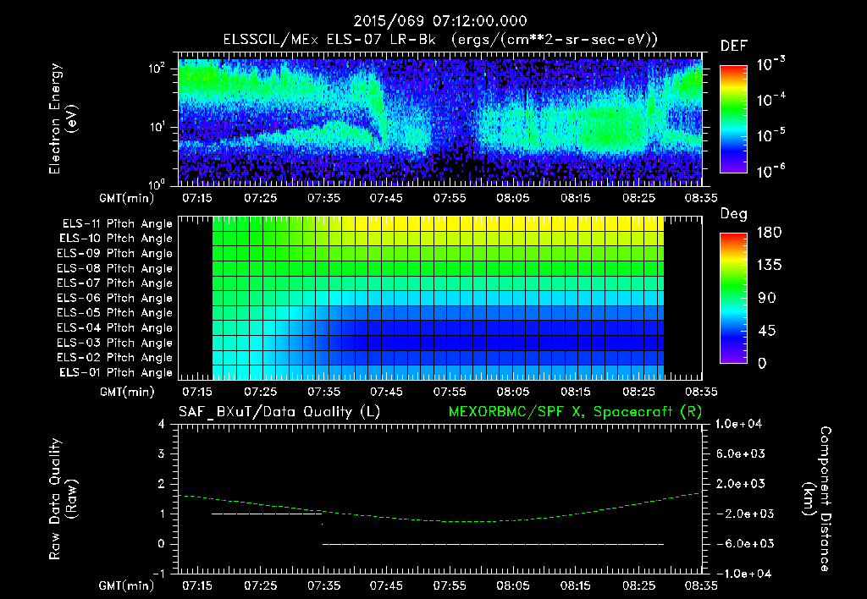The height and width of the screenshot is (599, 867).
Task: Click the data quality line at level 1
Action: coord(267,514)
